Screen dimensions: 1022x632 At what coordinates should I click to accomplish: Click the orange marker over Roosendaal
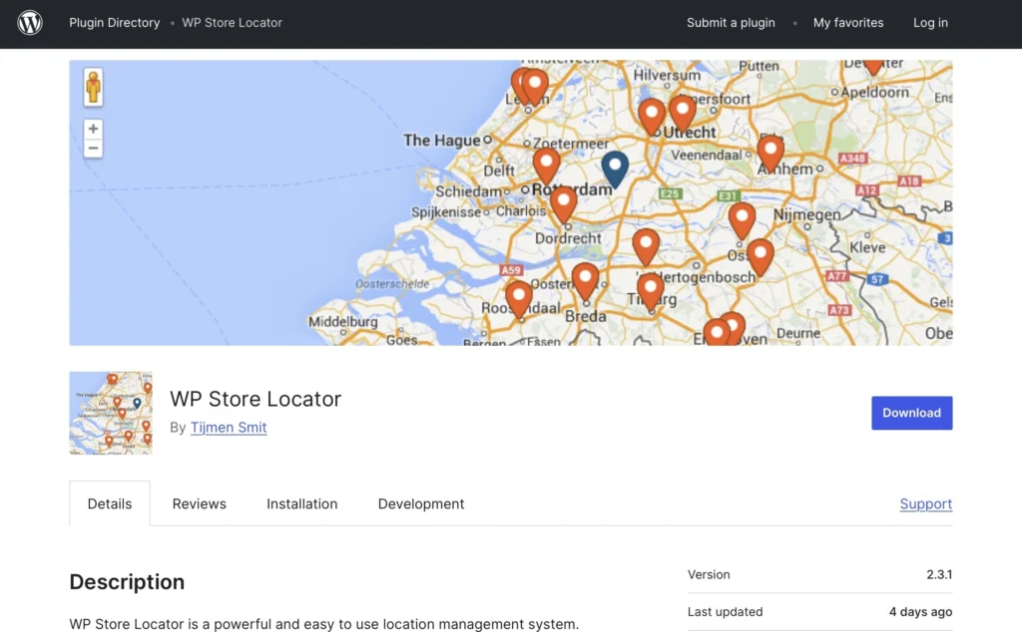519,299
